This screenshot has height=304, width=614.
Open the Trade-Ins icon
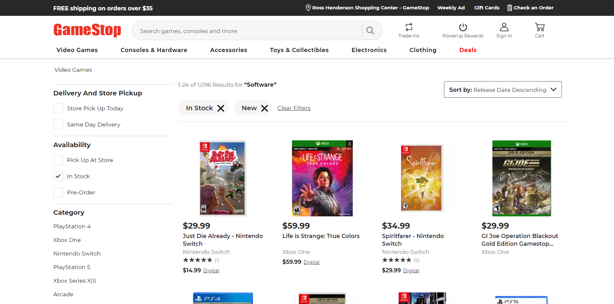[x=409, y=27]
